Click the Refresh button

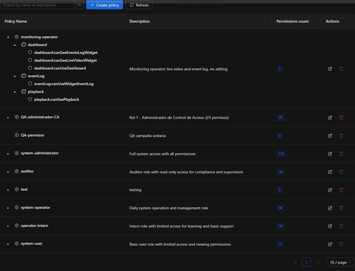[x=139, y=5]
